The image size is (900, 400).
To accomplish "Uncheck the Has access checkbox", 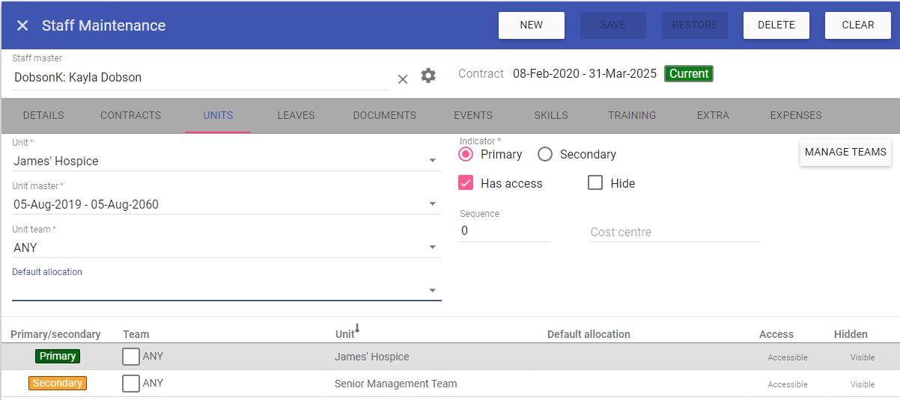I will click(466, 183).
